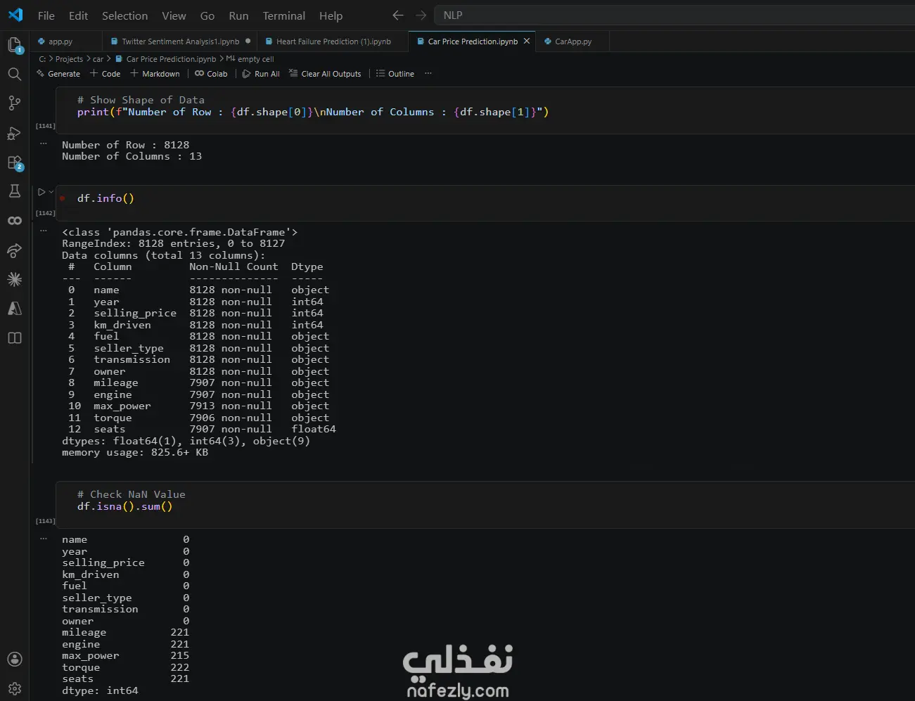Click the VS Code logo in the title bar
This screenshot has height=701, width=915.
point(15,15)
